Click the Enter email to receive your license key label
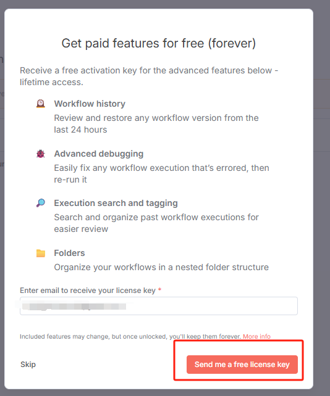 point(88,291)
